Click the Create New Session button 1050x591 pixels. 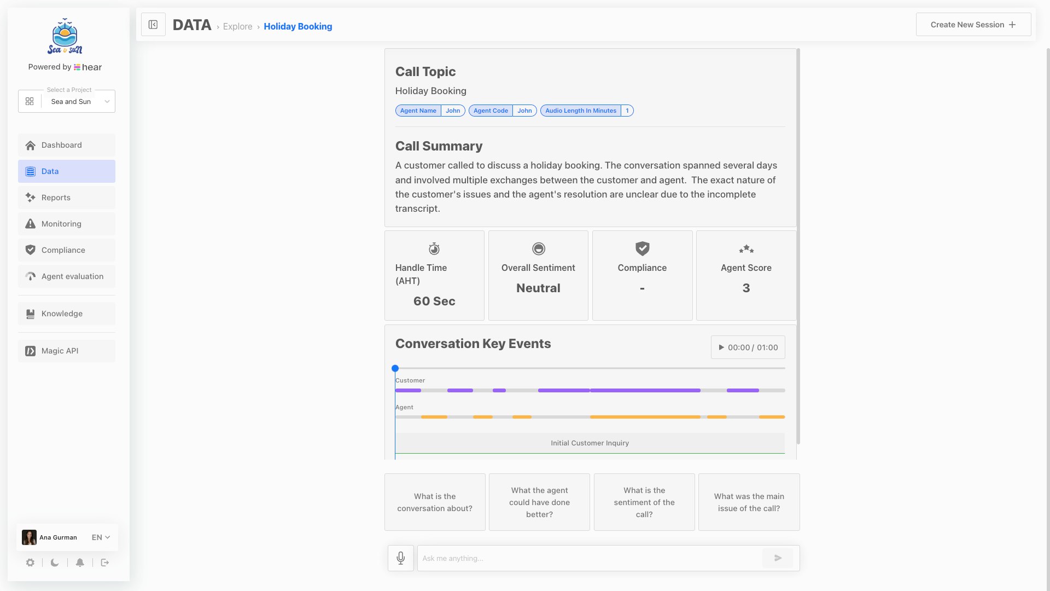(973, 24)
